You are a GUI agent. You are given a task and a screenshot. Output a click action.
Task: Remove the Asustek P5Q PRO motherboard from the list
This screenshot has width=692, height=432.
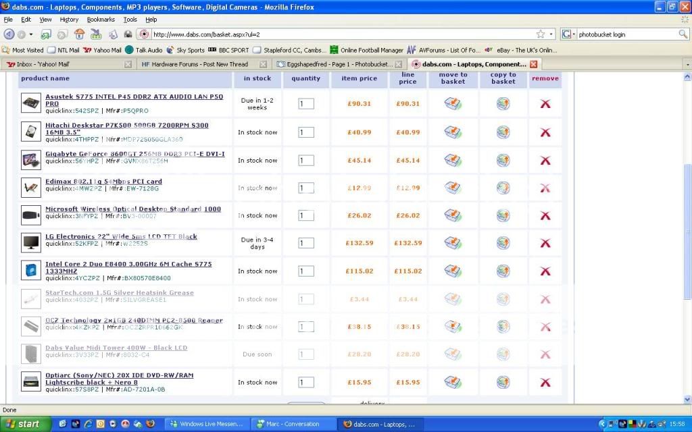545,104
